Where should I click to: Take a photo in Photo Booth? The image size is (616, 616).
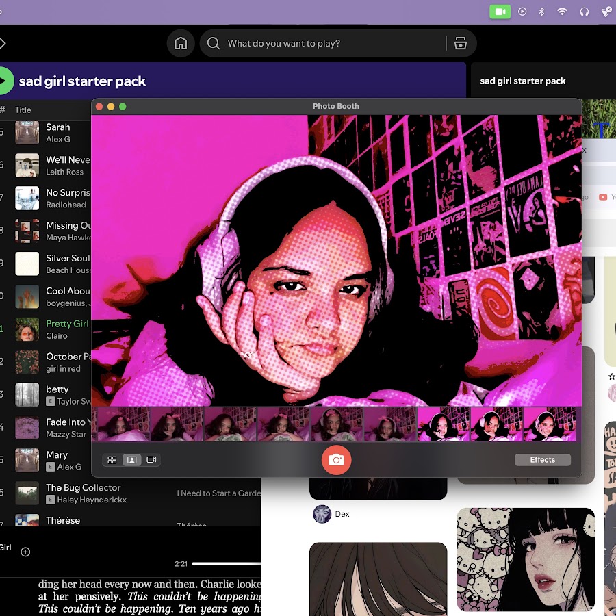[336, 460]
